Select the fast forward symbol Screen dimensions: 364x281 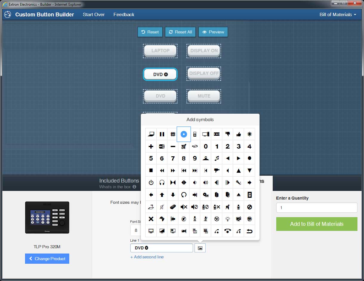(173, 171)
